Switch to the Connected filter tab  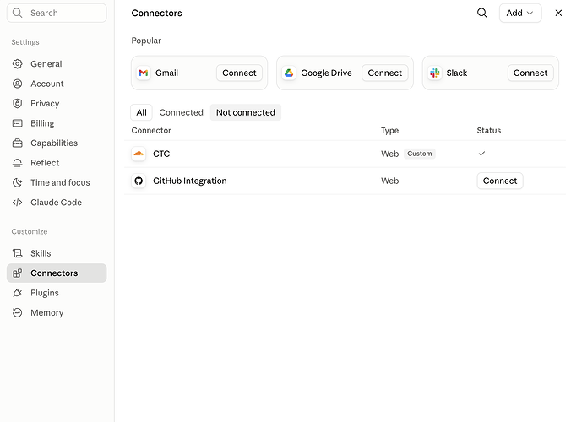(181, 112)
